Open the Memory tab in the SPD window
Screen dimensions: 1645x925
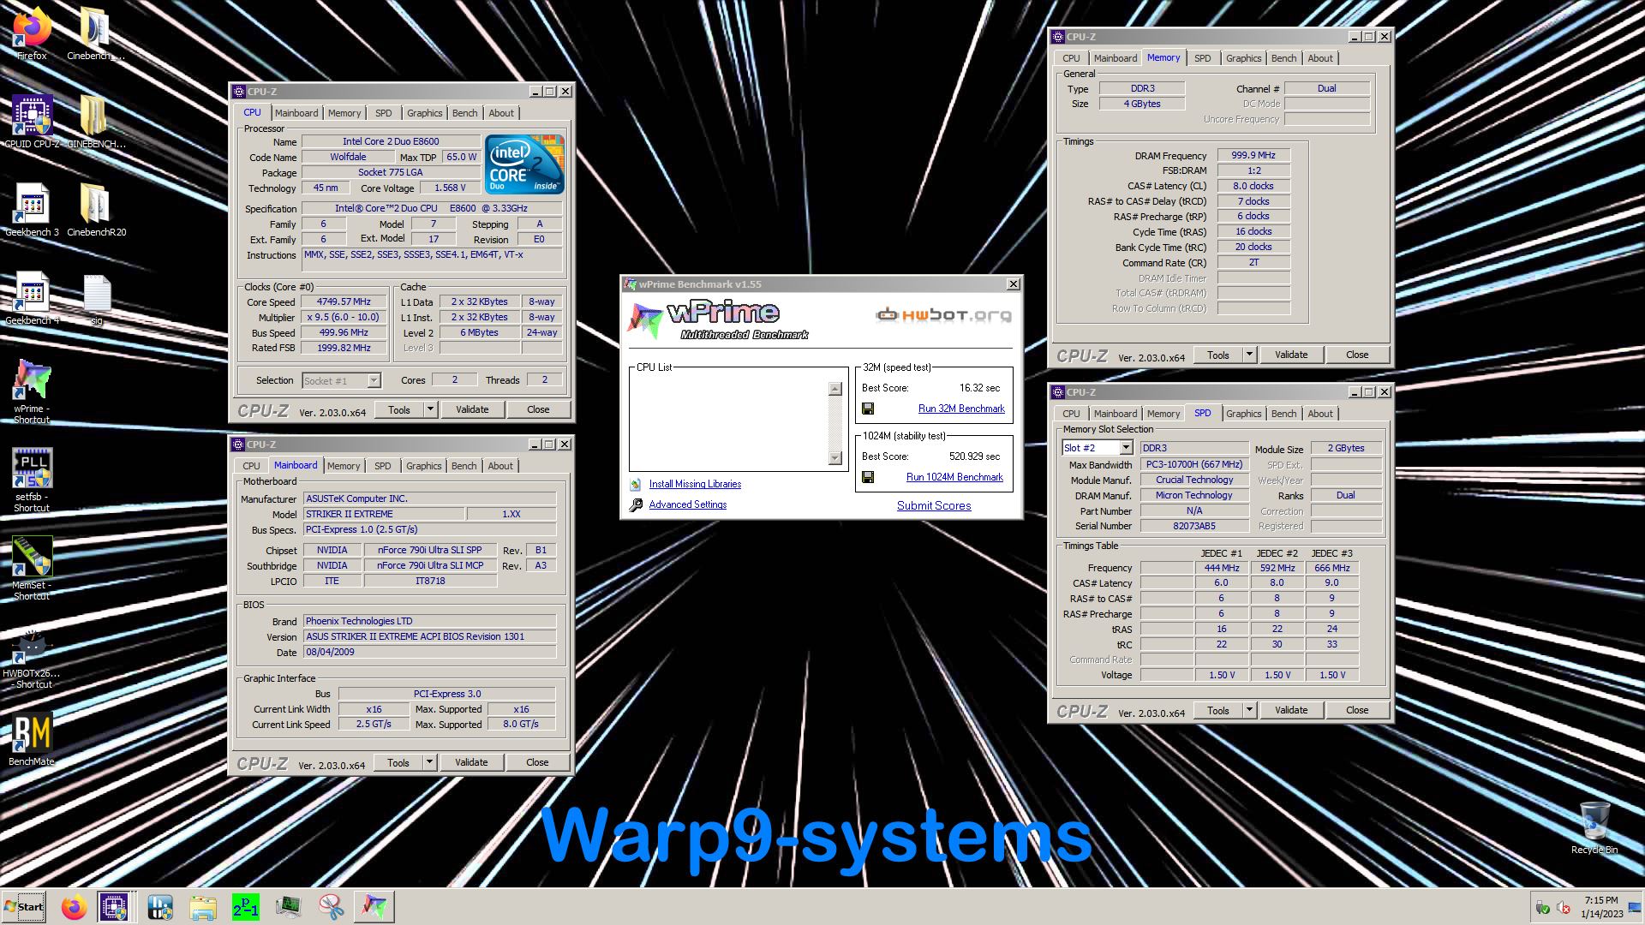click(x=1163, y=414)
